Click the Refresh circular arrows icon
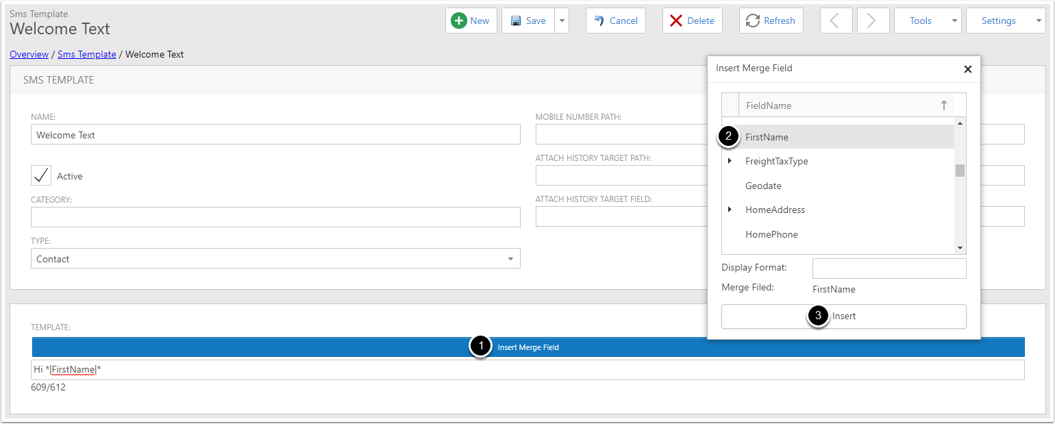 tap(753, 21)
